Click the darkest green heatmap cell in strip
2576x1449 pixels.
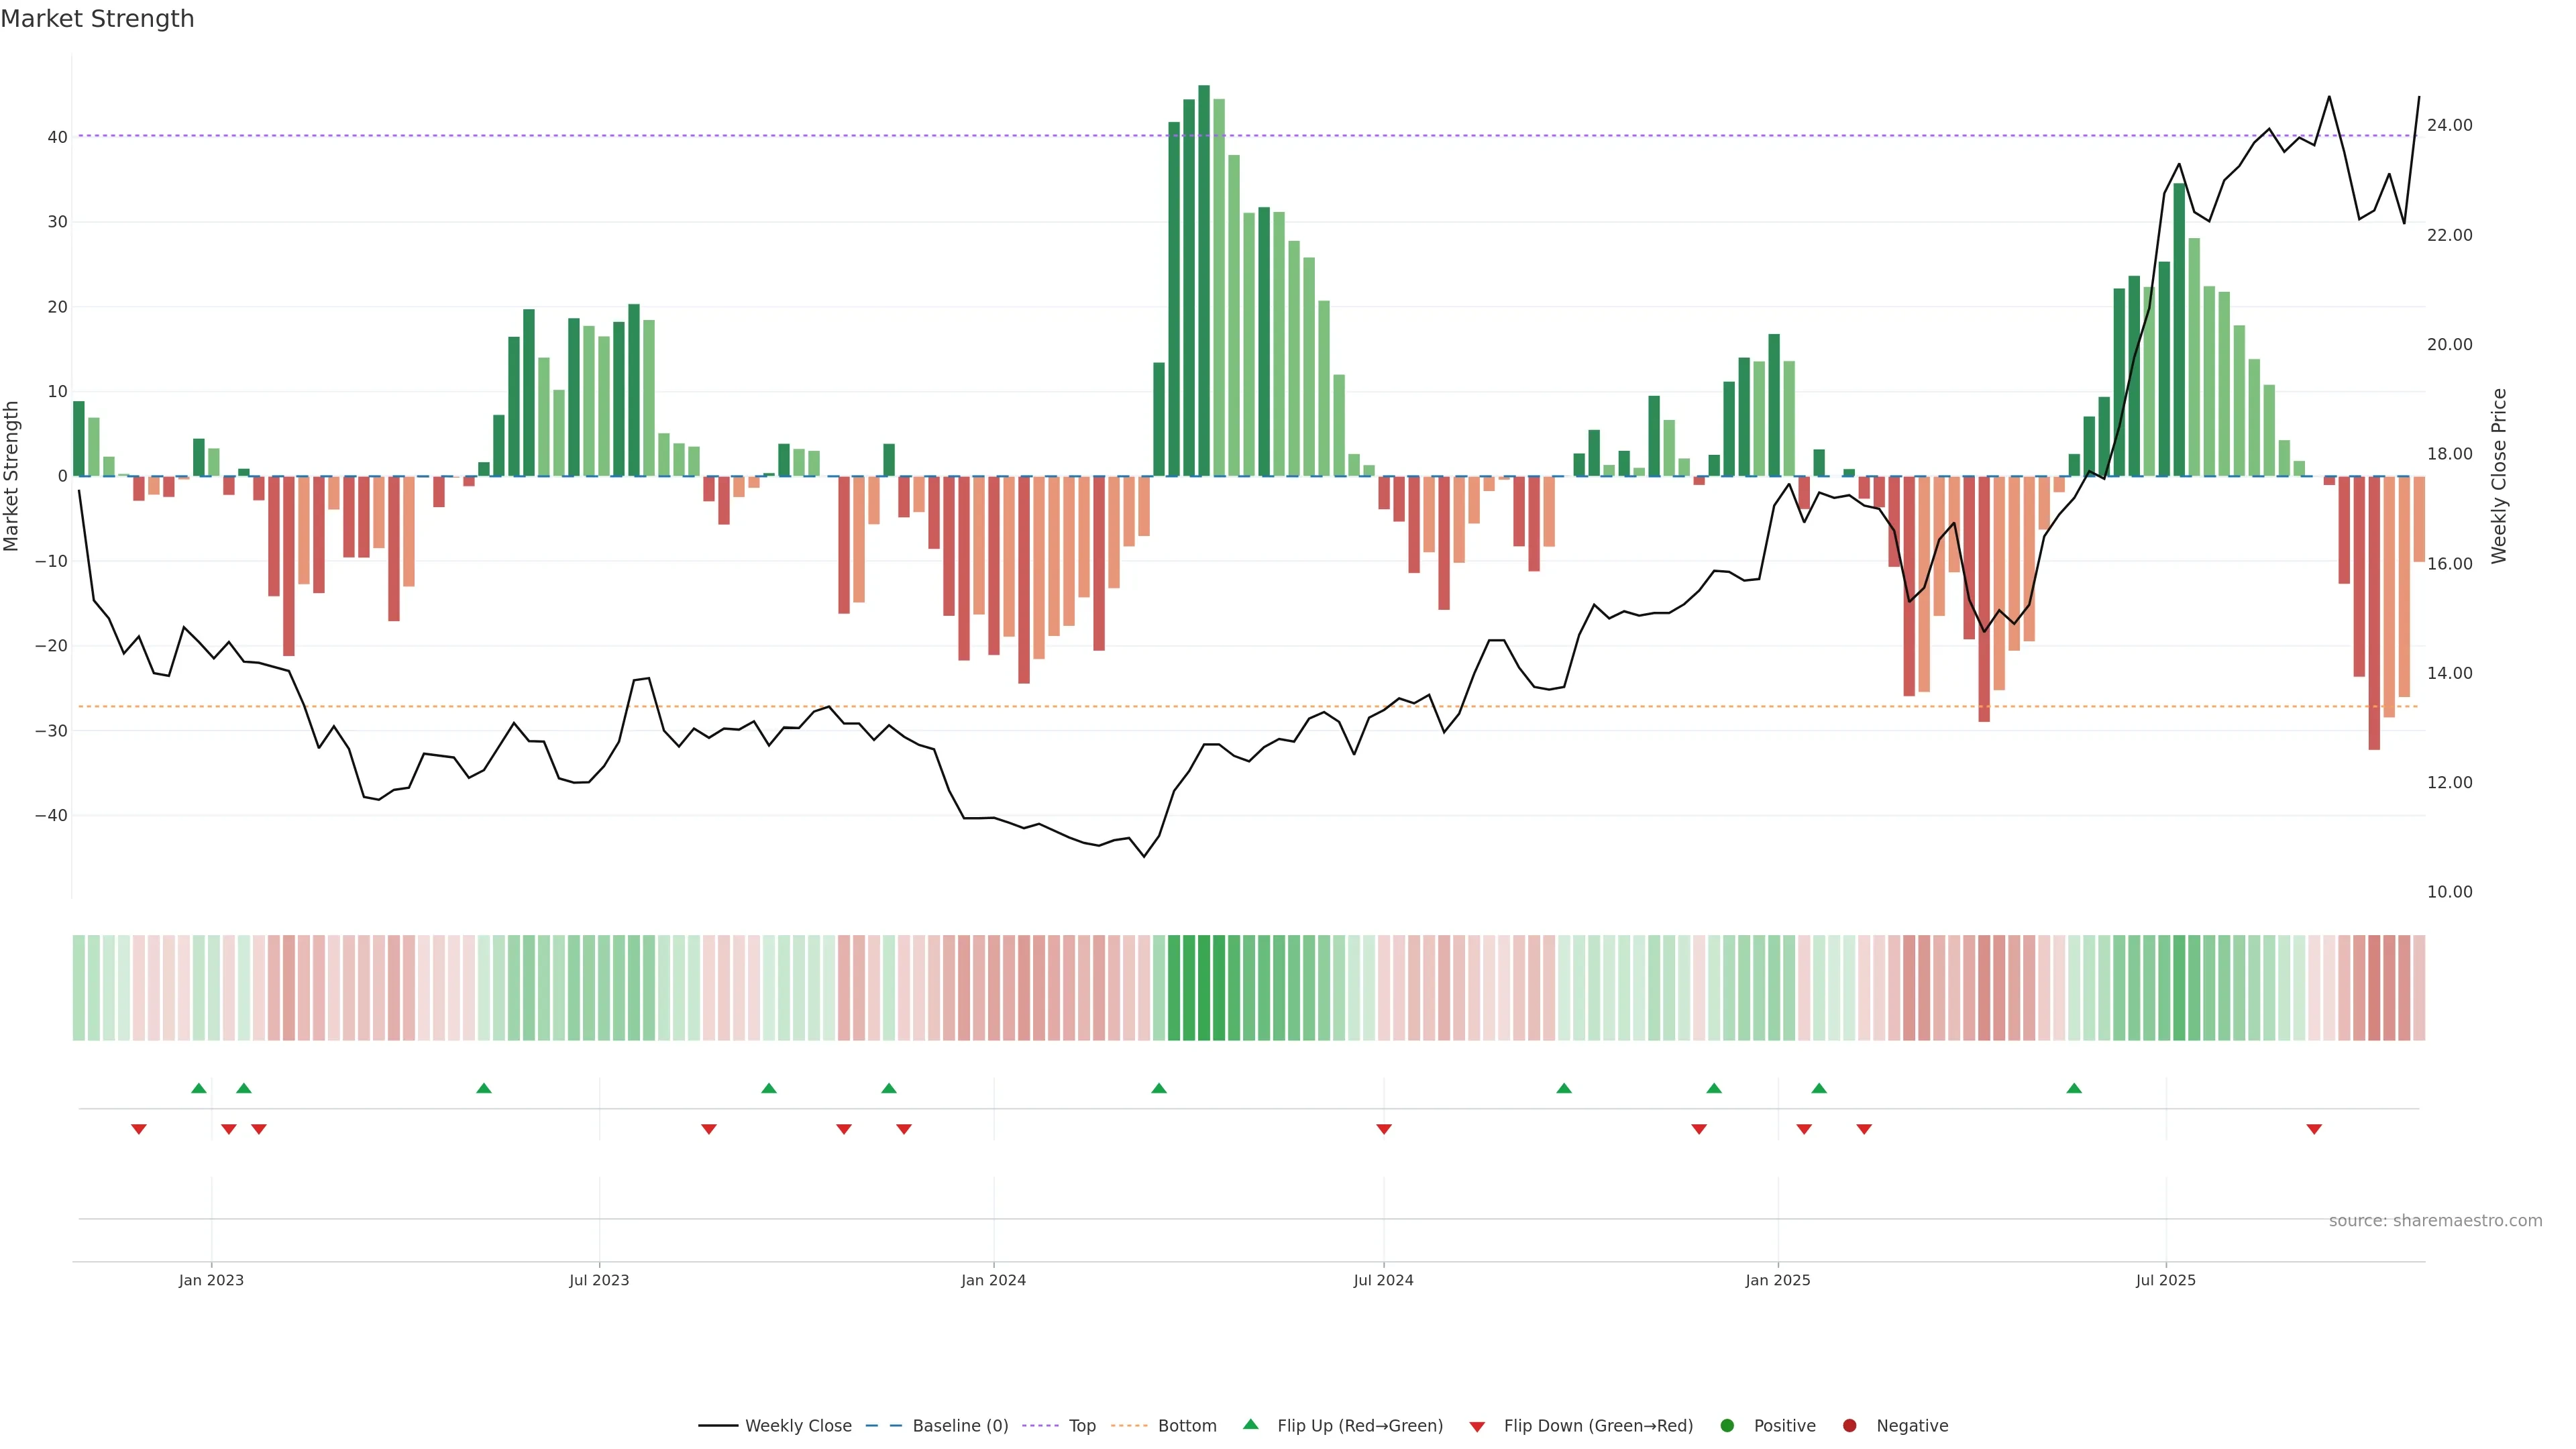click(1204, 988)
